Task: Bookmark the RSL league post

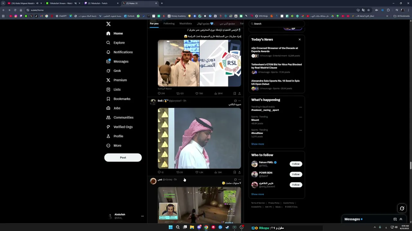Action: point(235,93)
